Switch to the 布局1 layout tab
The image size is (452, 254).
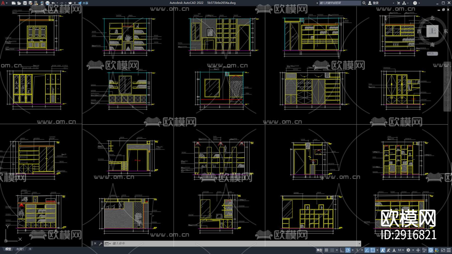20,249
